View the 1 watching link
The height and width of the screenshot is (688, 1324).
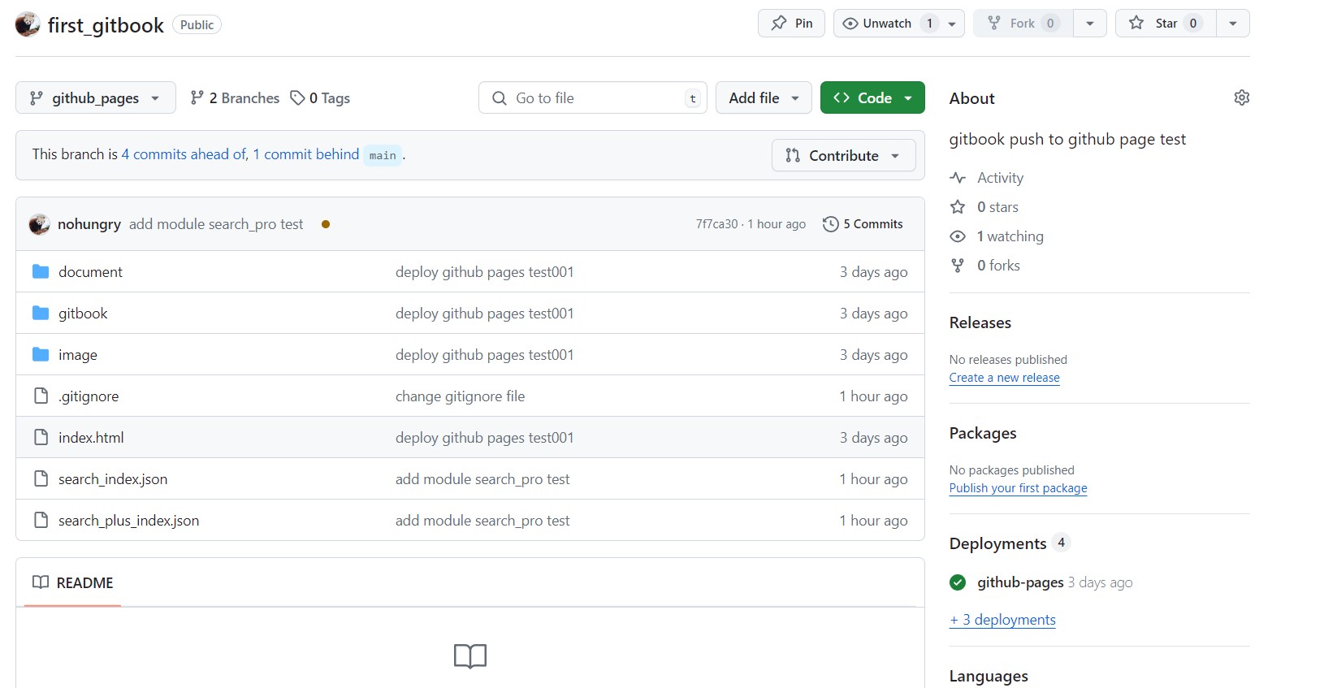pyautogui.click(x=1010, y=236)
